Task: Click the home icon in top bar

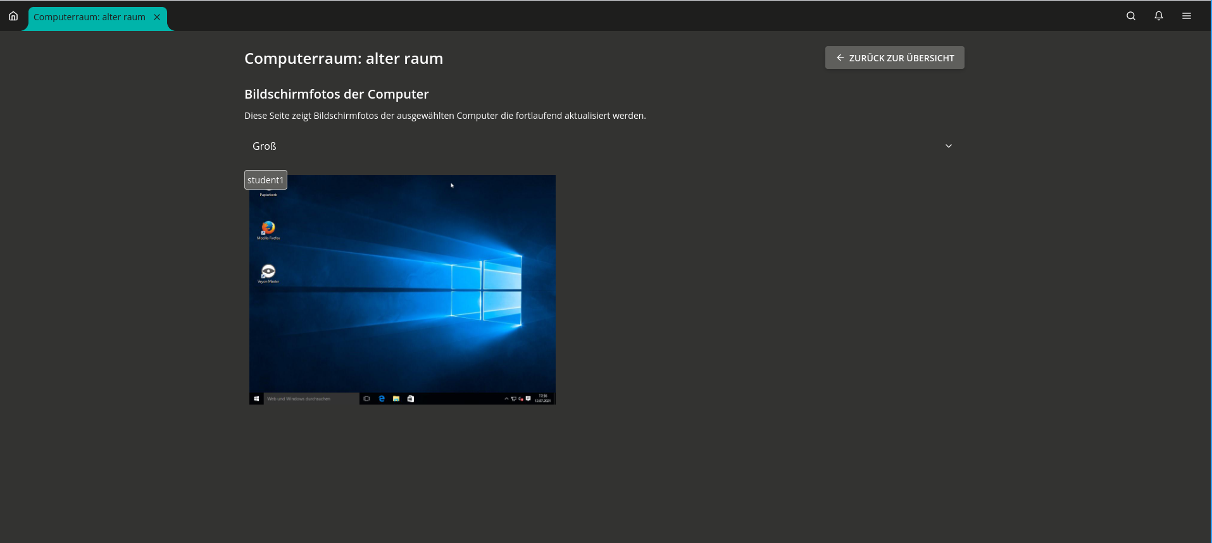Action: point(13,16)
